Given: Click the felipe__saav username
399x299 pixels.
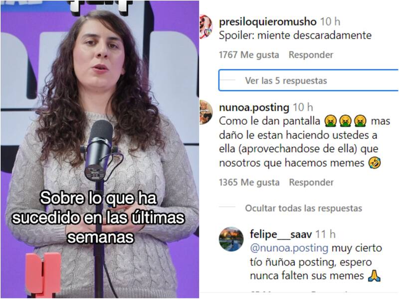Looking at the screenshot, I should tap(281, 234).
